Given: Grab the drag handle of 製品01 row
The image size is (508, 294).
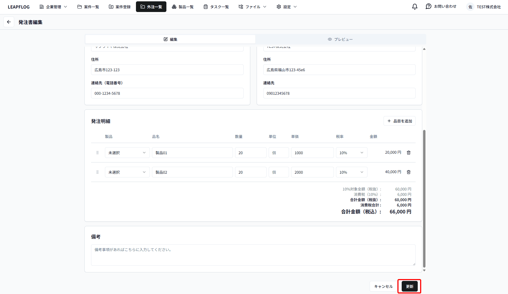Looking at the screenshot, I should [x=97, y=153].
